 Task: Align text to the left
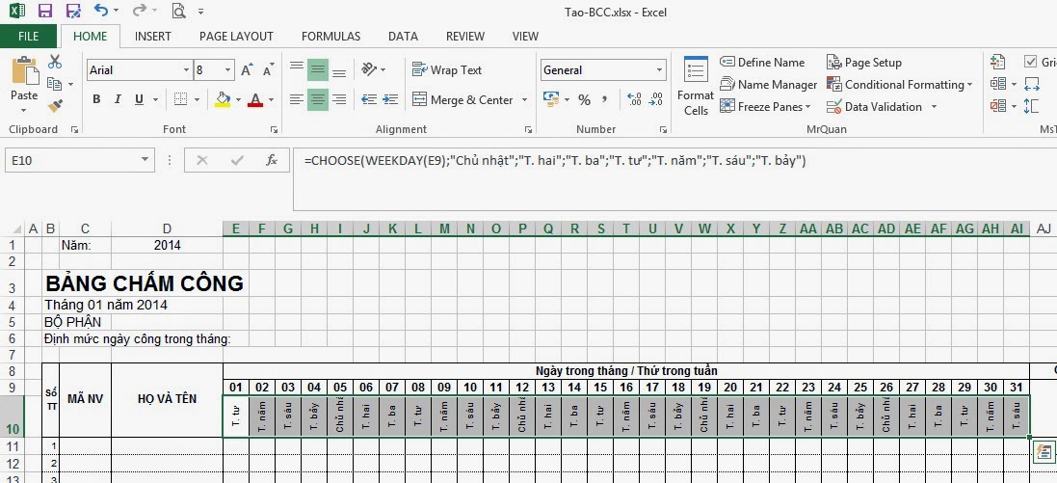pyautogui.click(x=297, y=100)
